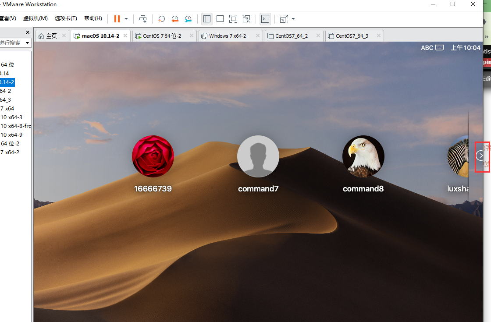Switch to the 主页 home tab
The width and height of the screenshot is (491, 322).
click(51, 36)
